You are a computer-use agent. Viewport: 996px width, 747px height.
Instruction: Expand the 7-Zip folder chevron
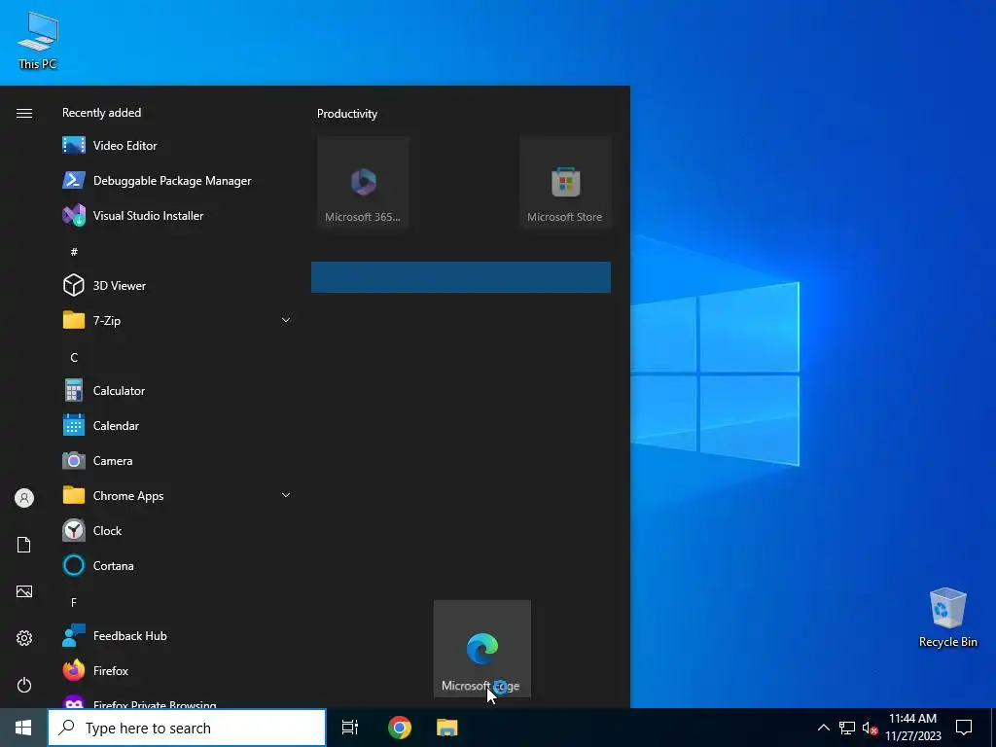pos(286,320)
